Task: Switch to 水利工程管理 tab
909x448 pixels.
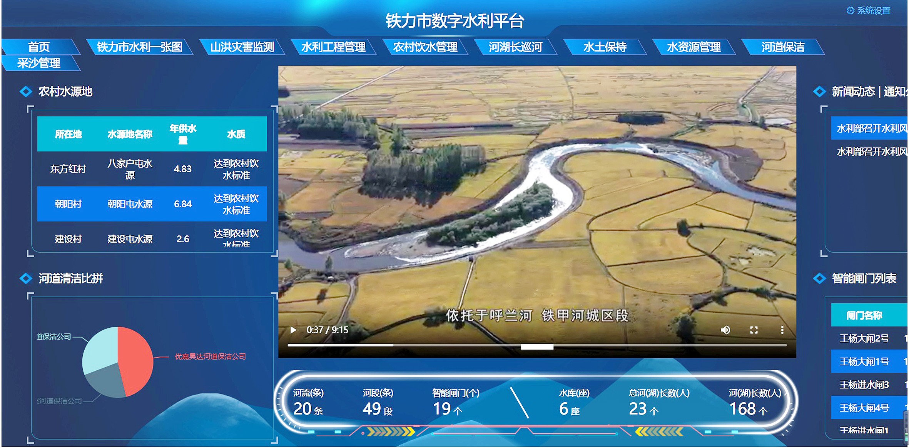Action: 333,47
